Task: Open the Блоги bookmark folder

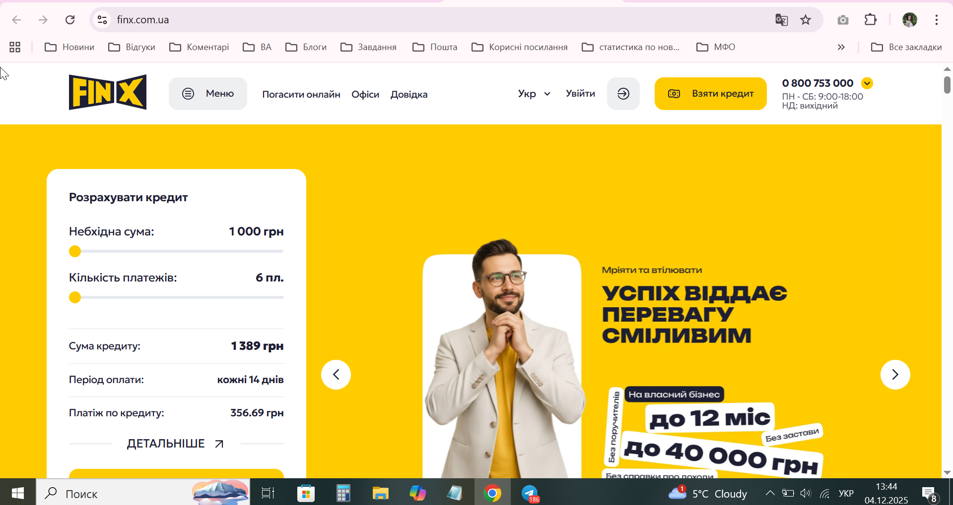Action: (x=306, y=47)
